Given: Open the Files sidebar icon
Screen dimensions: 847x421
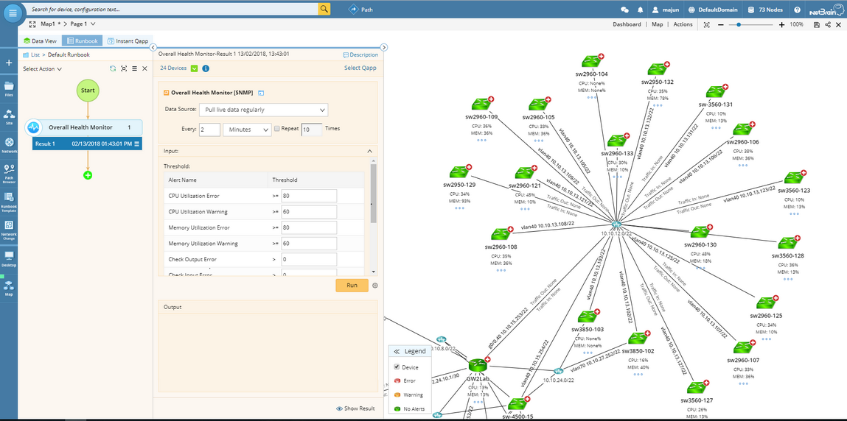Looking at the screenshot, I should [9, 88].
